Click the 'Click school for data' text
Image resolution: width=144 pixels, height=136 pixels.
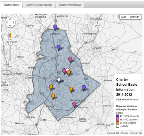pyautogui.click(x=127, y=99)
